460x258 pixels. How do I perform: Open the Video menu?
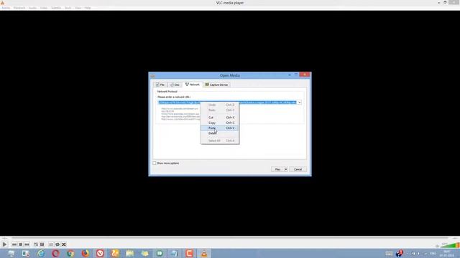coord(44,8)
